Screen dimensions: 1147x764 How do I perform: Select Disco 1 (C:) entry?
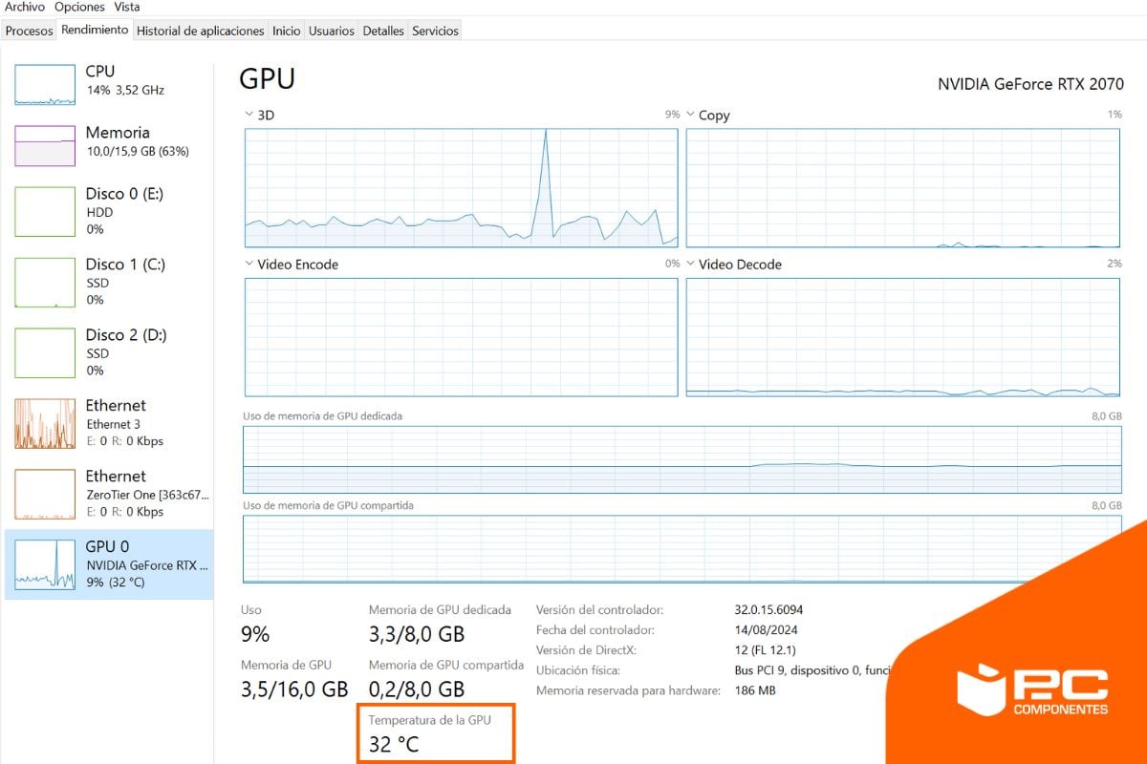click(109, 282)
